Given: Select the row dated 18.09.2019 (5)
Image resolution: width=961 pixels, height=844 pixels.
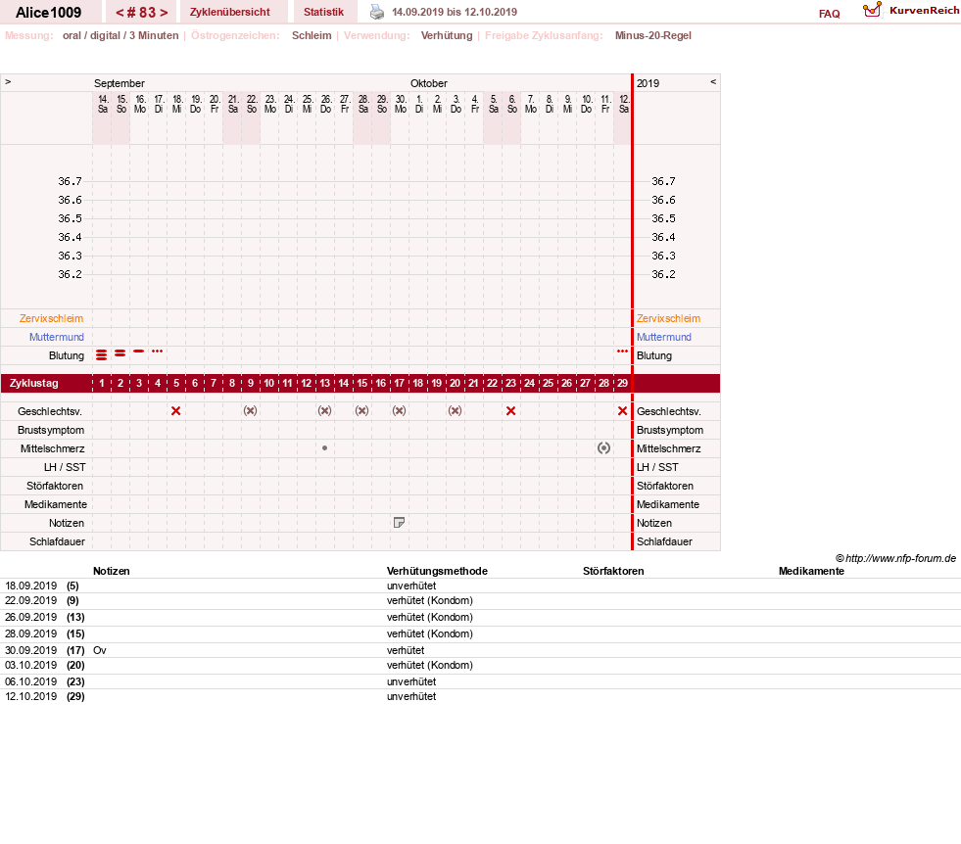Looking at the screenshot, I should [480, 586].
